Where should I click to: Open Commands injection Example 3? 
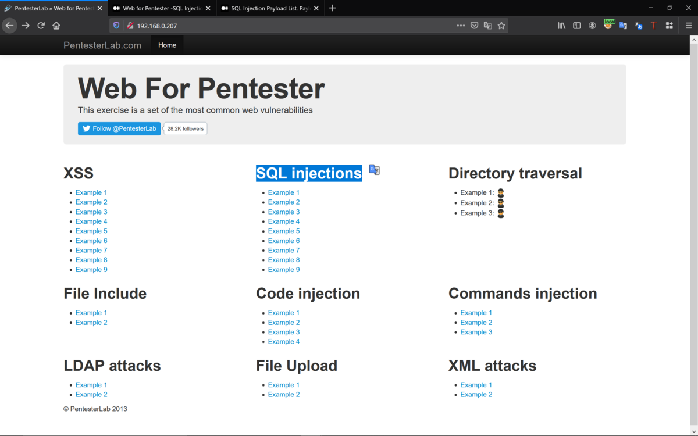[x=476, y=332]
